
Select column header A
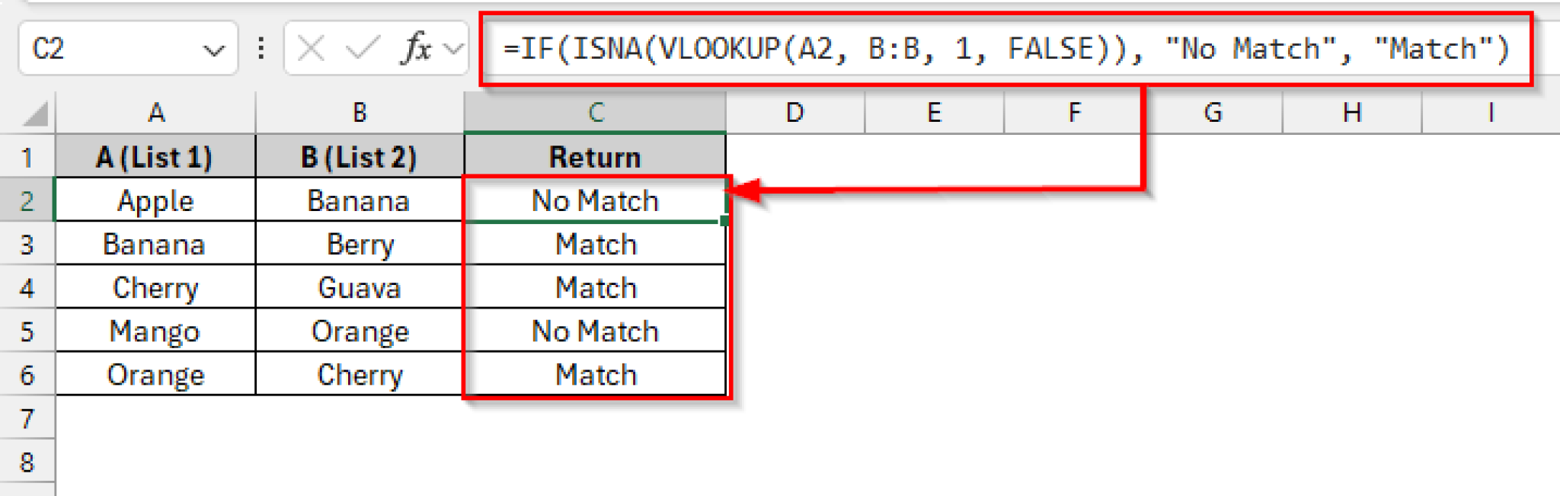(156, 112)
